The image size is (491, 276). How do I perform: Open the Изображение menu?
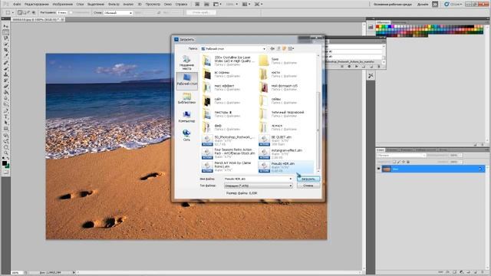62,5
